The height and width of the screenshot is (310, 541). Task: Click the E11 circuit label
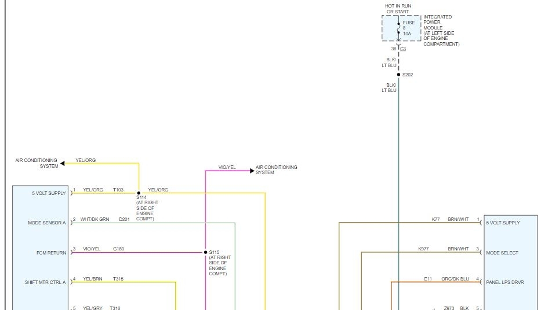[x=428, y=279]
